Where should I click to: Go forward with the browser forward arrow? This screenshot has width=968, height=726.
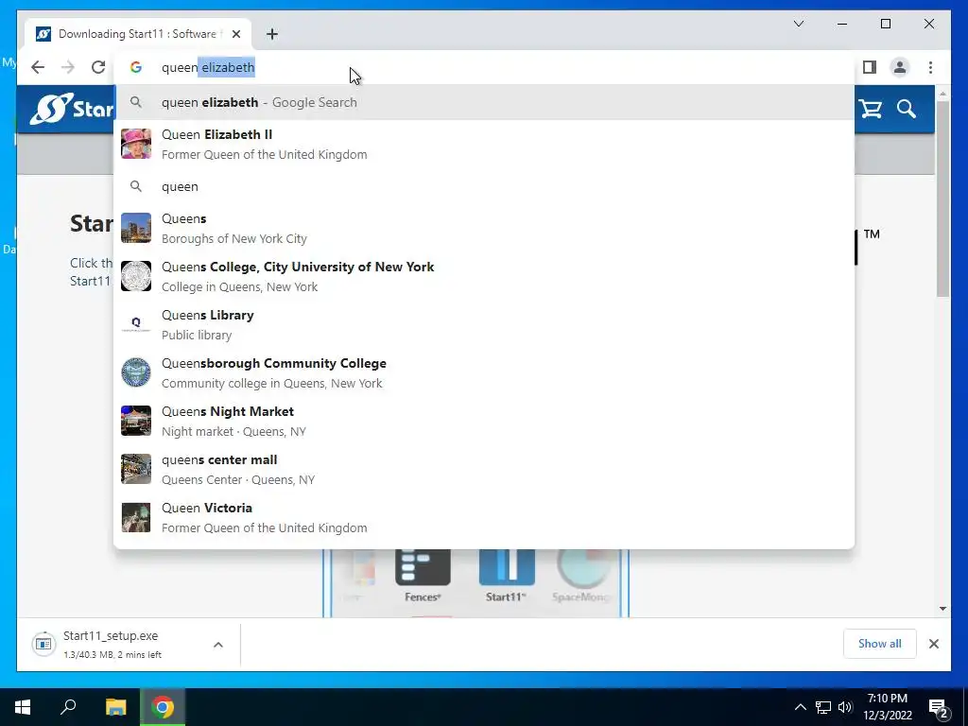(68, 67)
